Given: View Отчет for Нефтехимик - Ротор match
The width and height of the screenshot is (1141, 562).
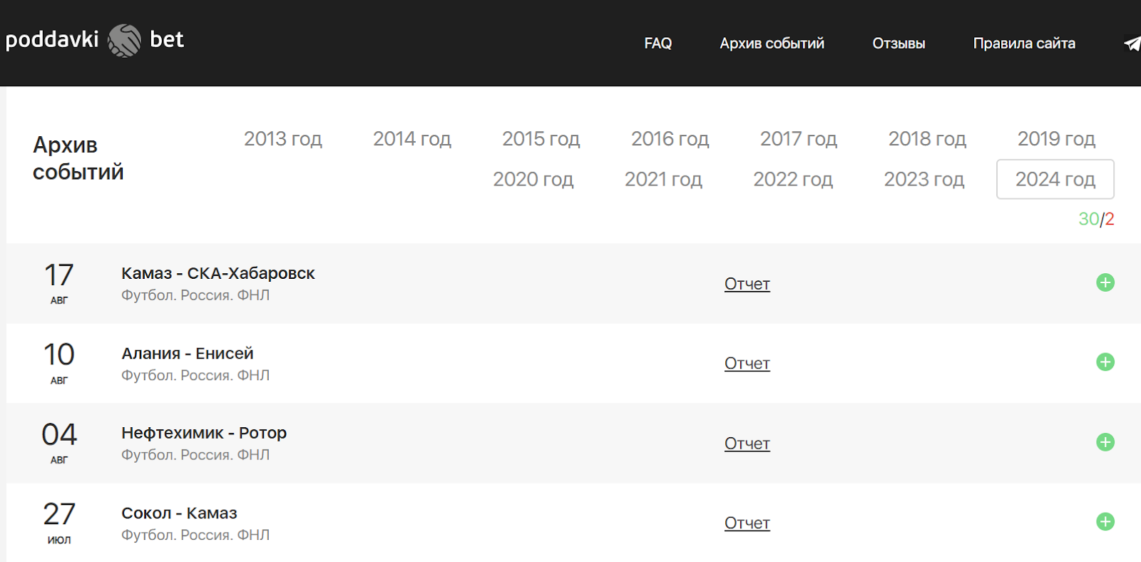Looking at the screenshot, I should pyautogui.click(x=747, y=444).
